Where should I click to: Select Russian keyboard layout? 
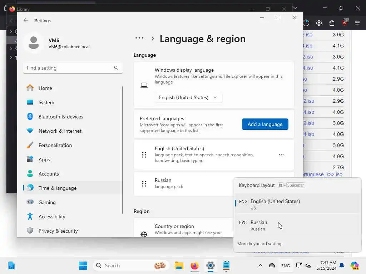297,225
